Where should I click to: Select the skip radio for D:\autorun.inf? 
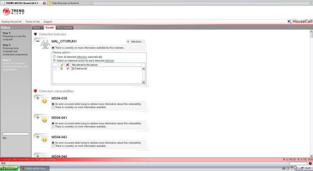55,69
